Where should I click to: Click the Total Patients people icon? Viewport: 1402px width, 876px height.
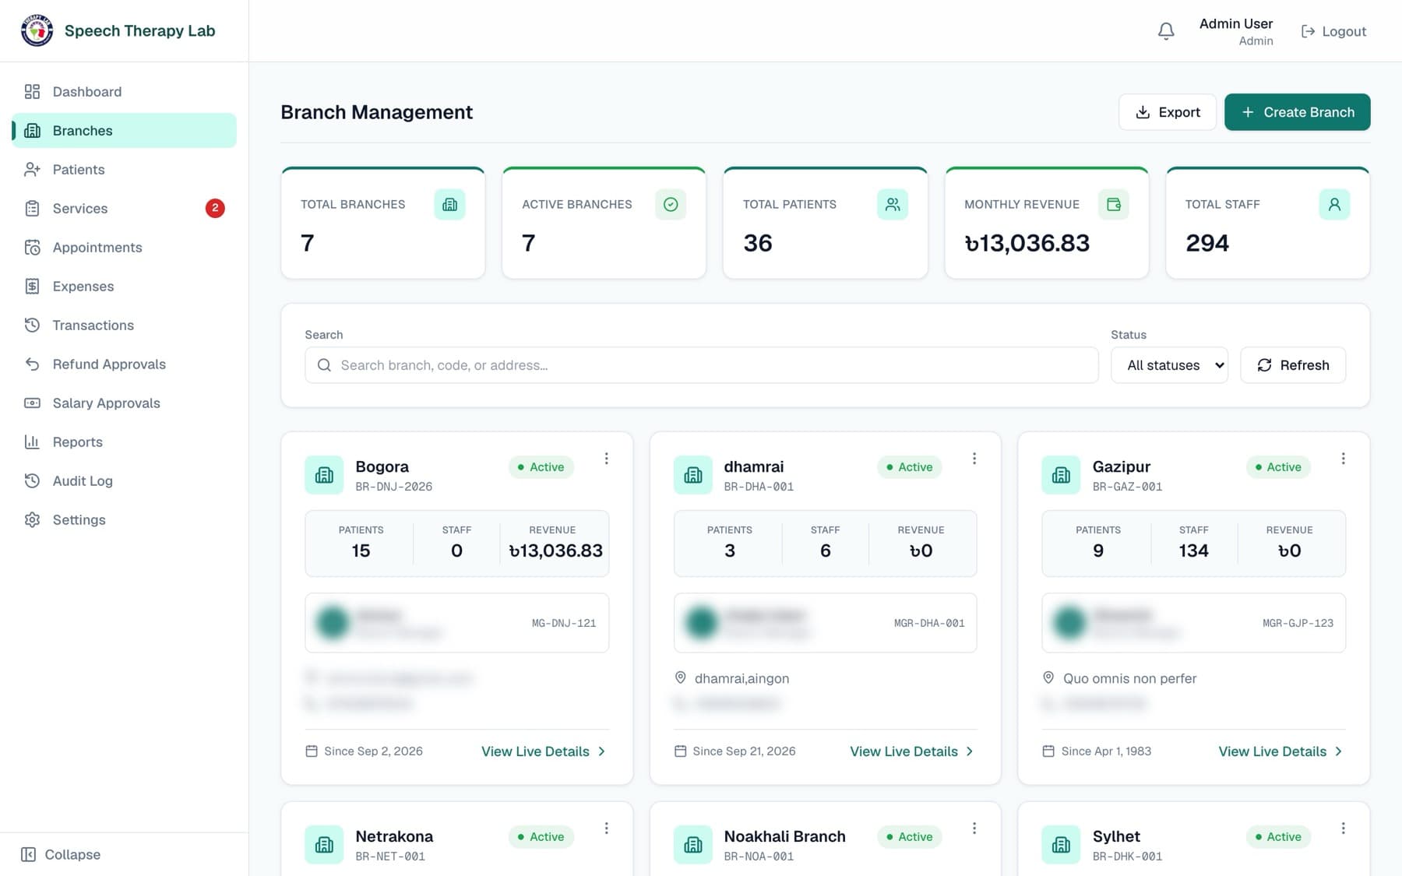893,204
